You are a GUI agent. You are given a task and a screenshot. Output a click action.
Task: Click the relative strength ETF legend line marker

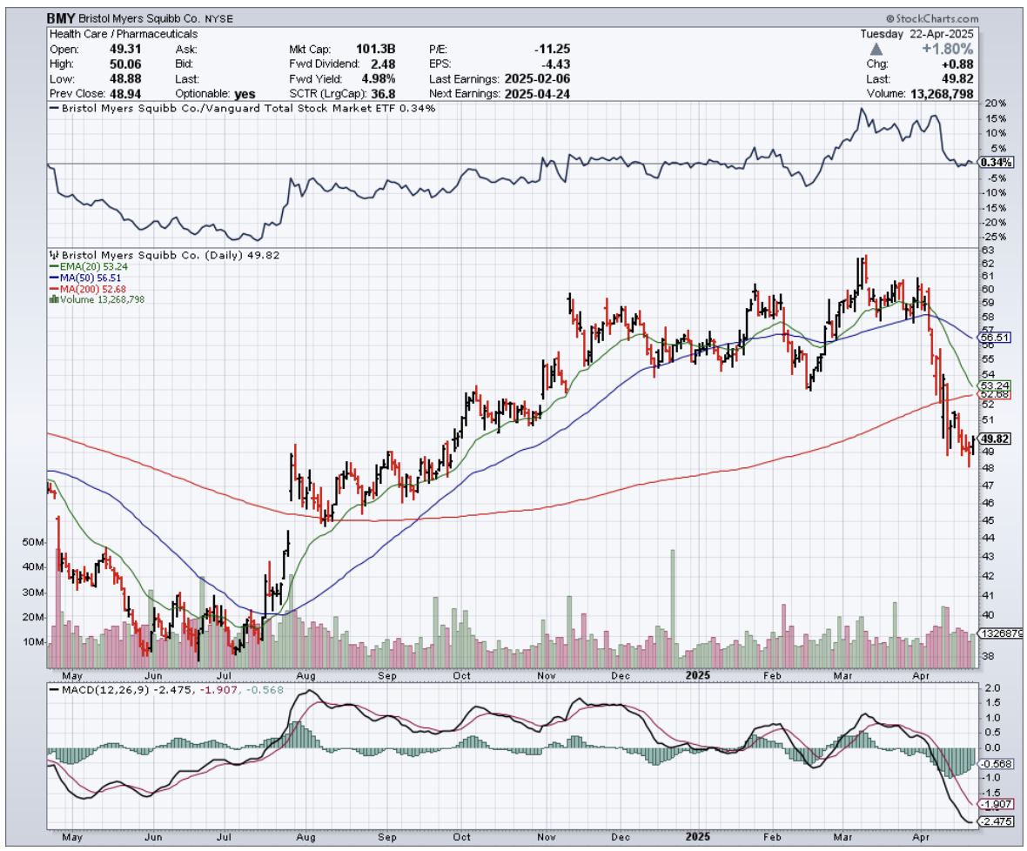[x=55, y=108]
